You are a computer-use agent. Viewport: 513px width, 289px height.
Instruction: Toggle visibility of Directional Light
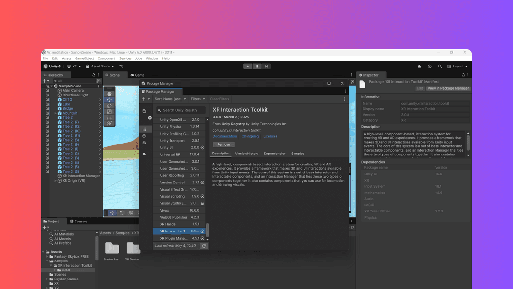click(x=47, y=95)
